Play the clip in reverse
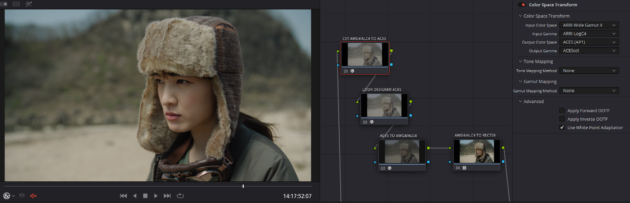The height and width of the screenshot is (203, 630). tap(134, 196)
